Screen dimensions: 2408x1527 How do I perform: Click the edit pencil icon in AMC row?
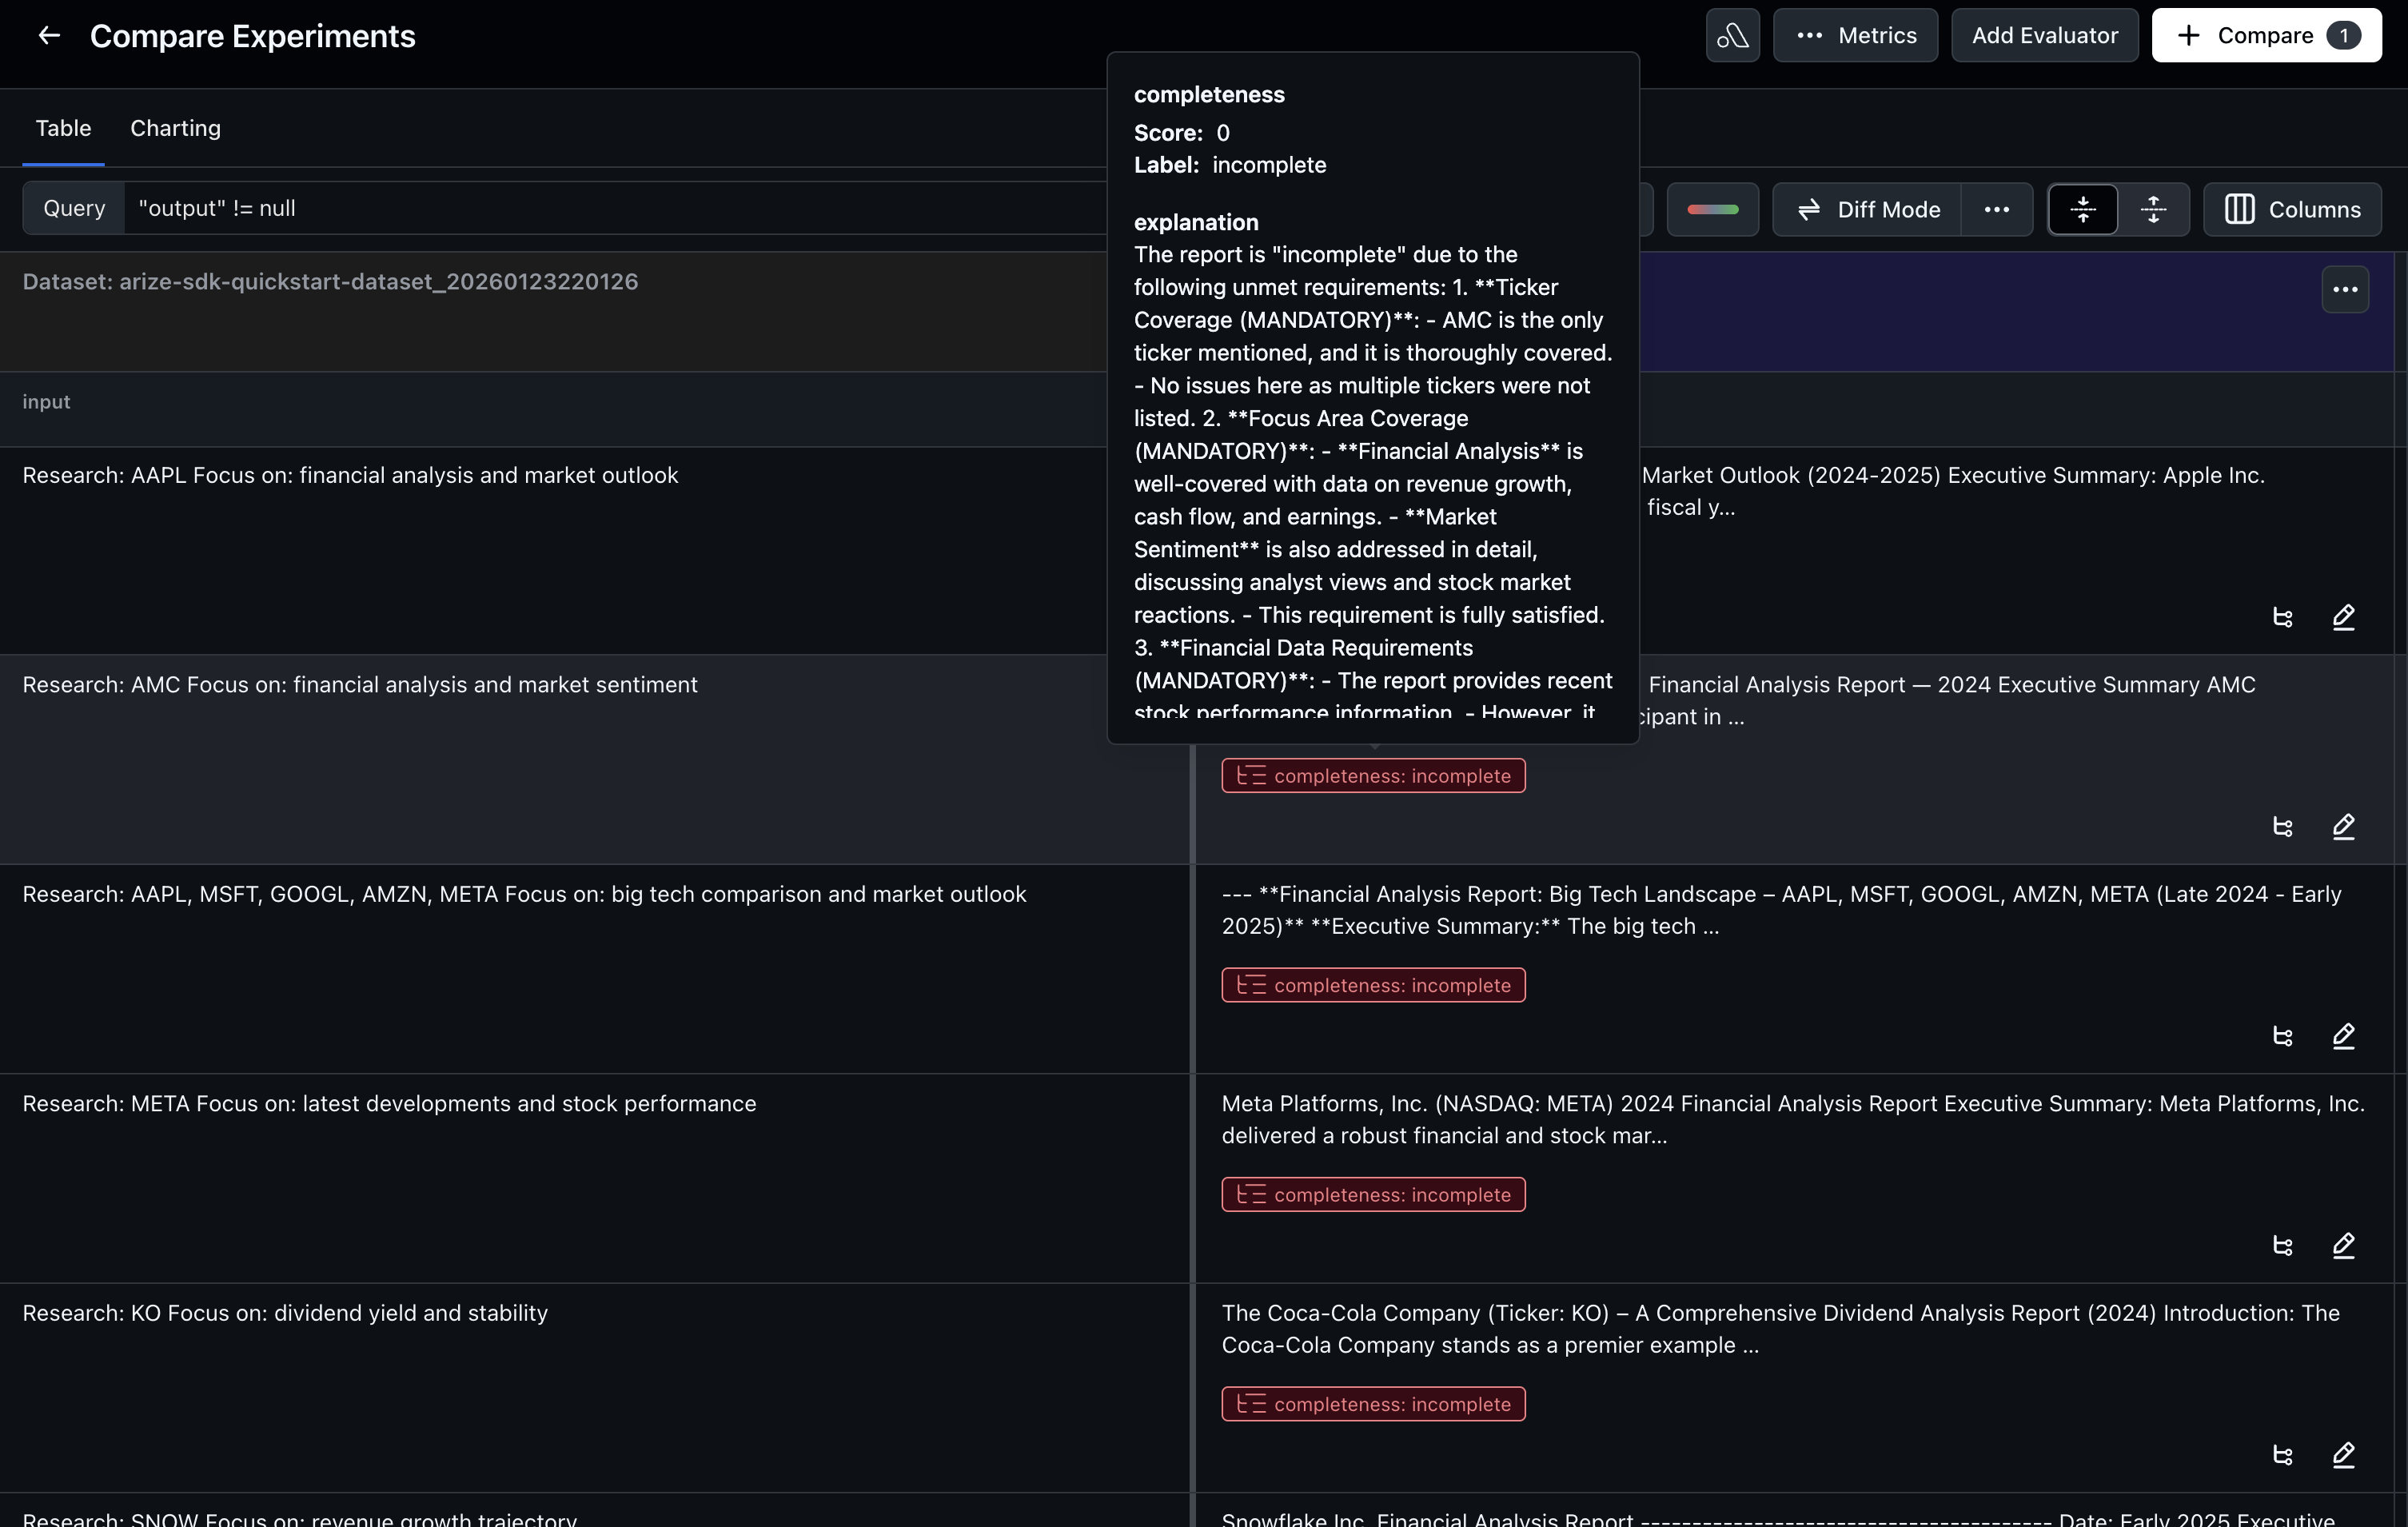tap(2344, 827)
